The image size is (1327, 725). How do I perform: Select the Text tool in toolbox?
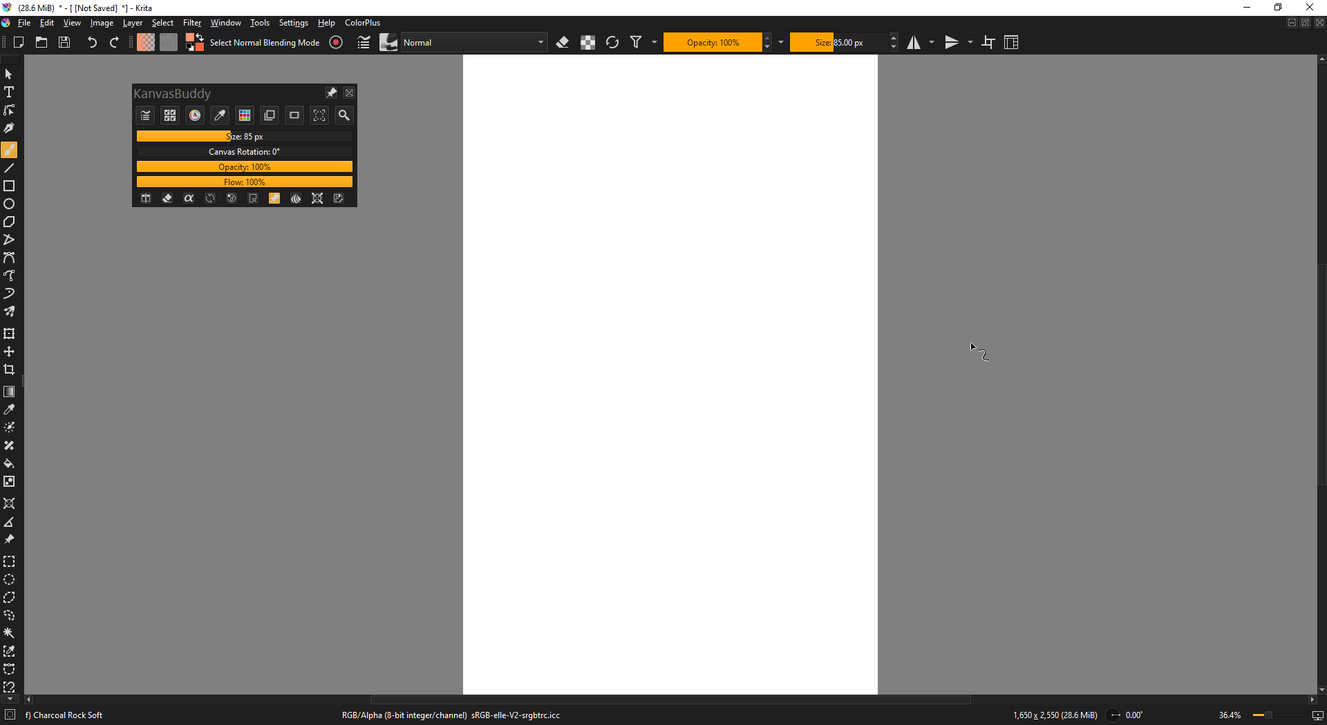coord(9,92)
